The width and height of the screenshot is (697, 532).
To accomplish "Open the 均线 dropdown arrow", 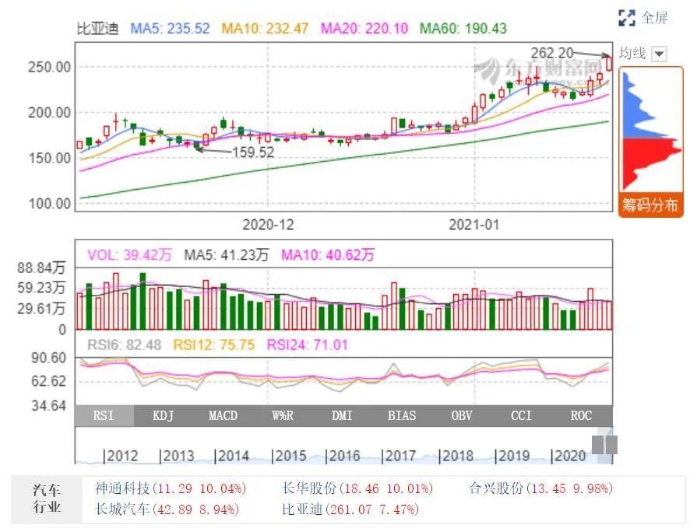I will [x=659, y=54].
